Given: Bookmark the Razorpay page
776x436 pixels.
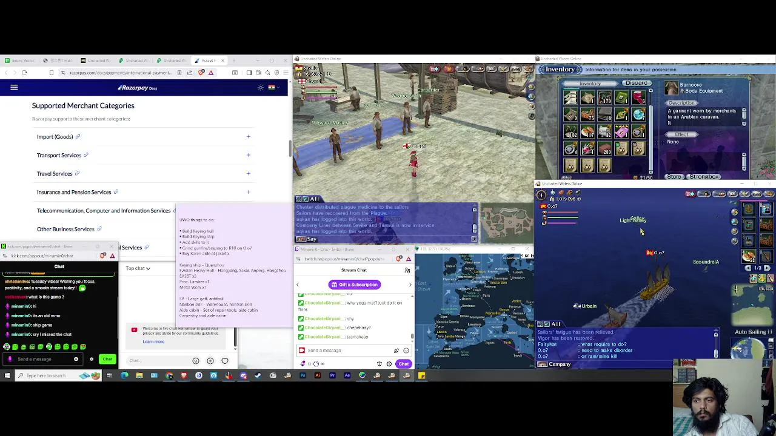Looking at the screenshot, I should click(x=52, y=73).
